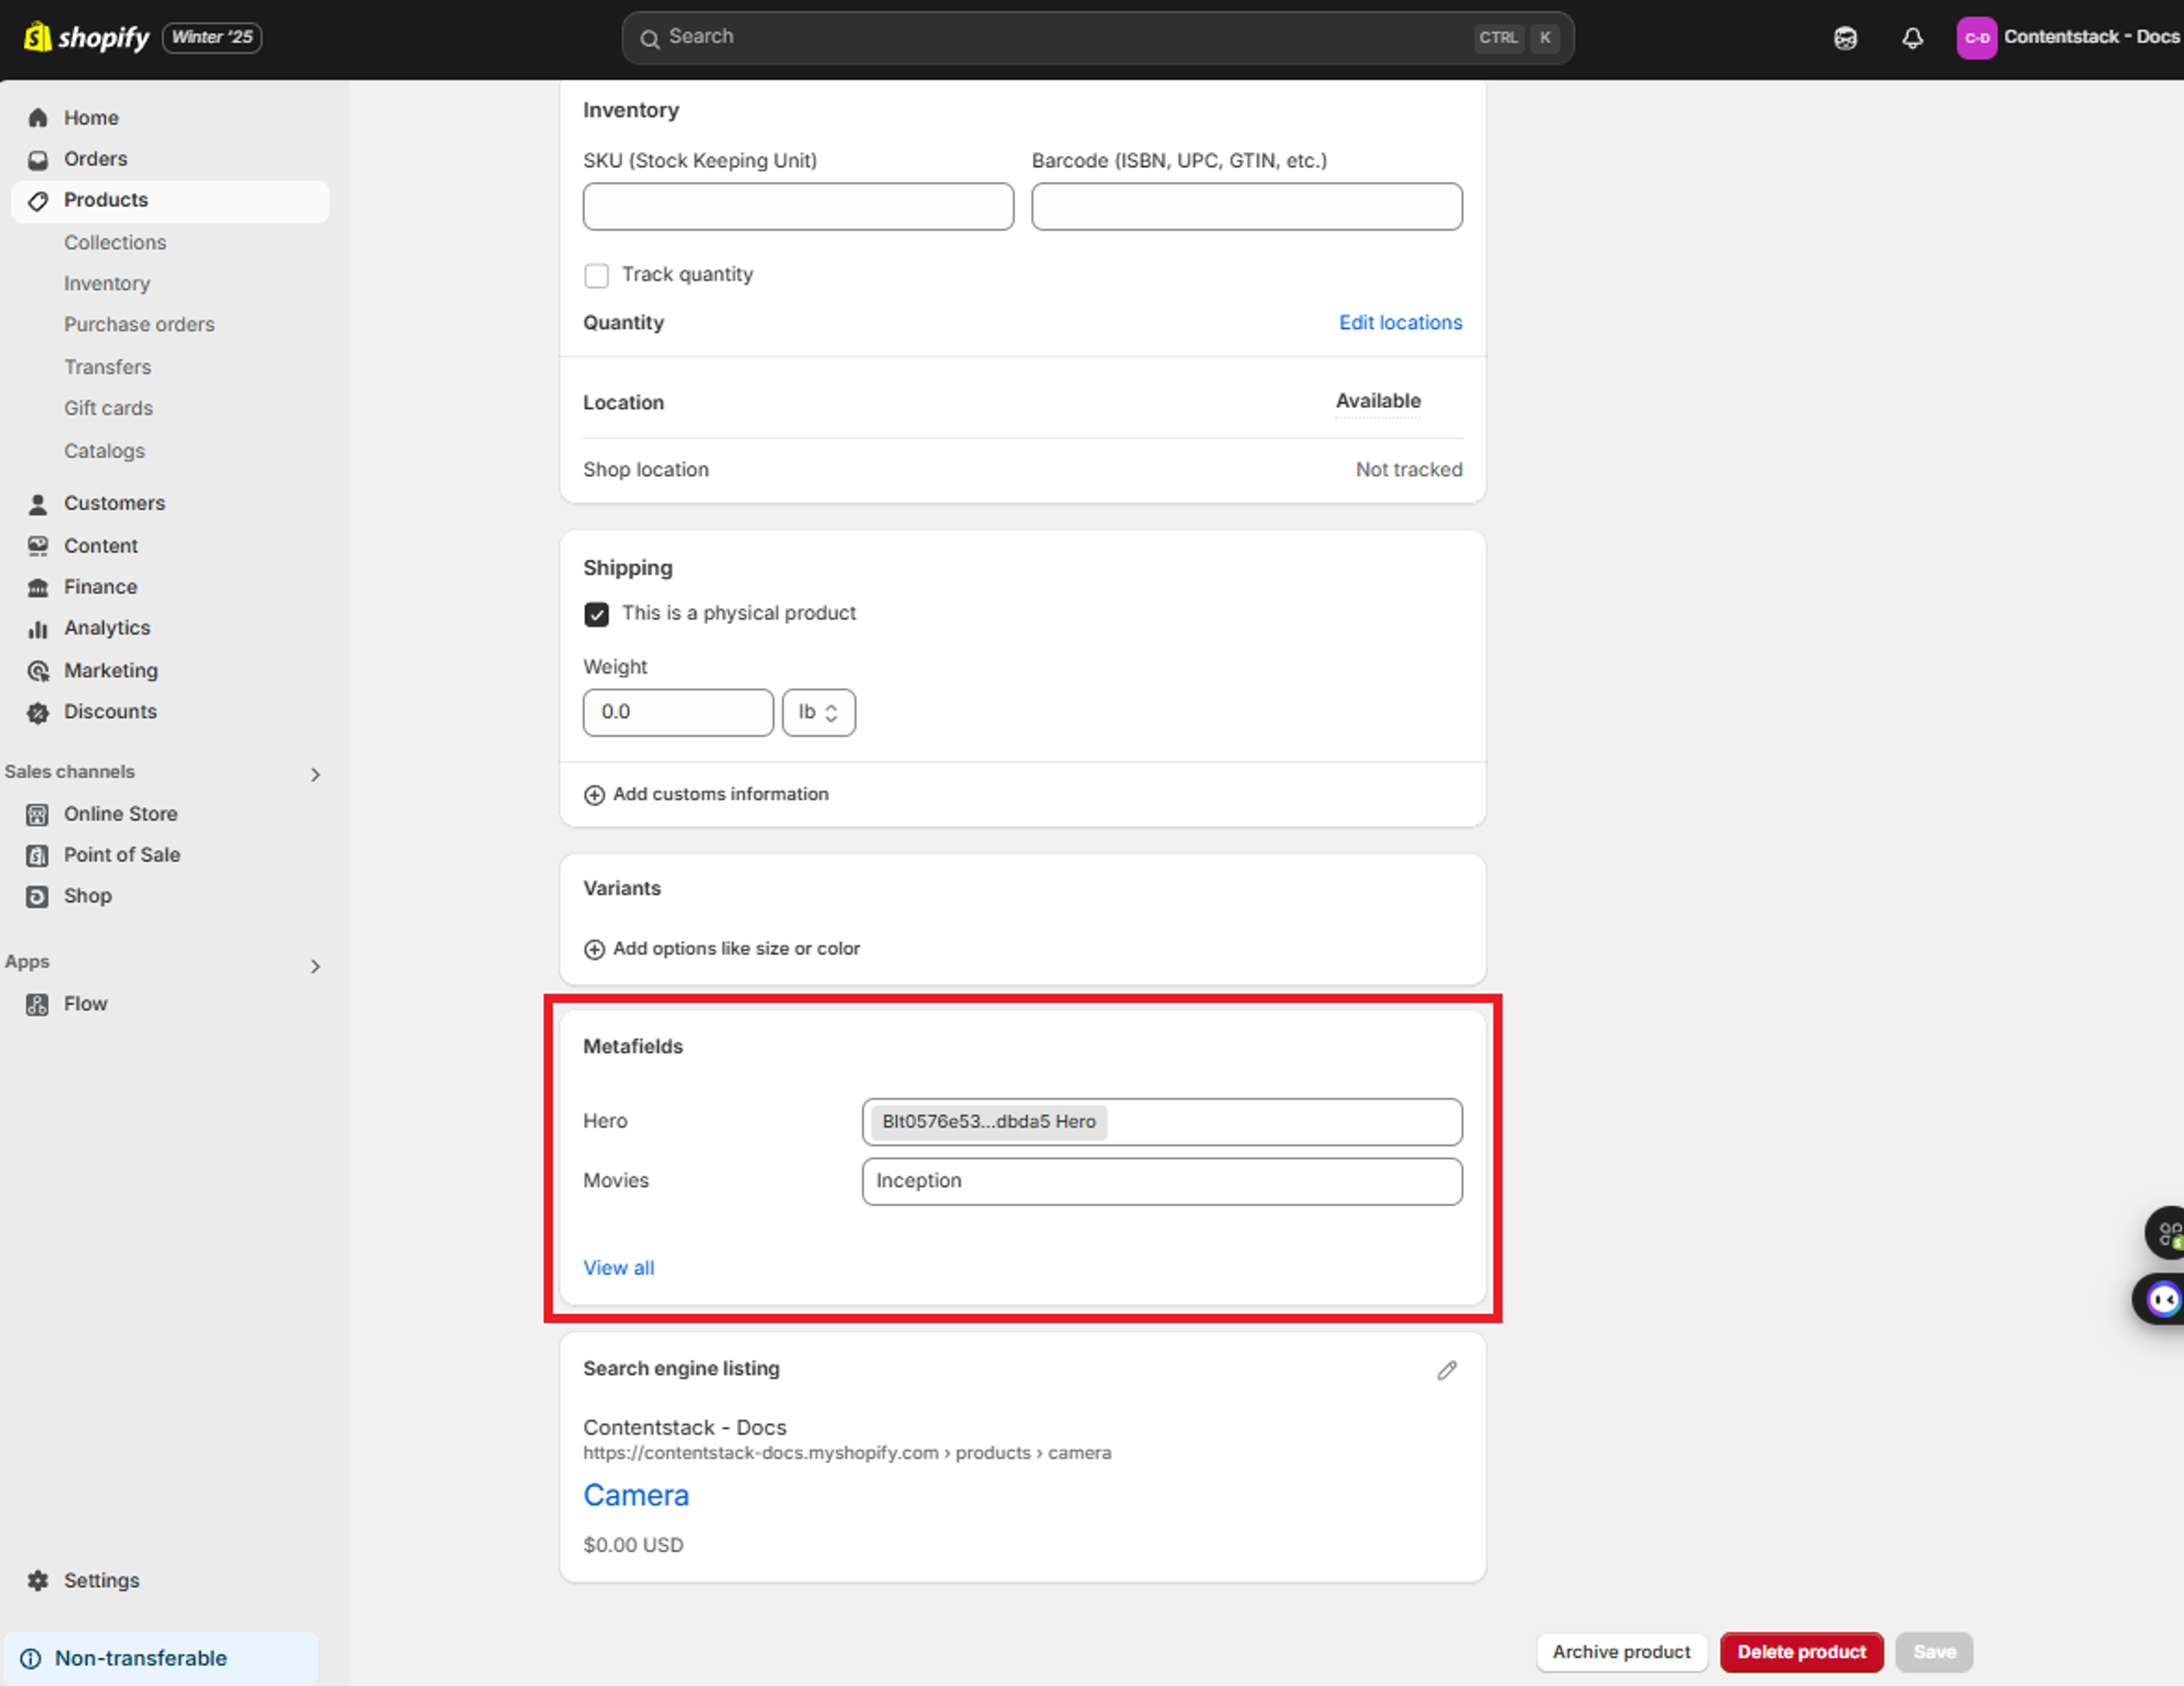Open the Sidekick assistant icon in header

(1845, 38)
